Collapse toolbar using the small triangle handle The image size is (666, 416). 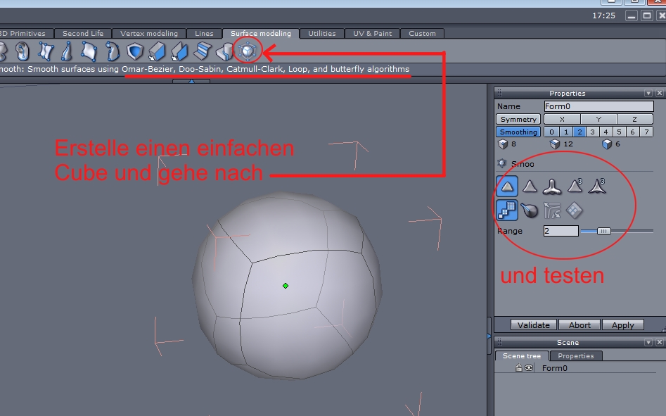click(191, 81)
